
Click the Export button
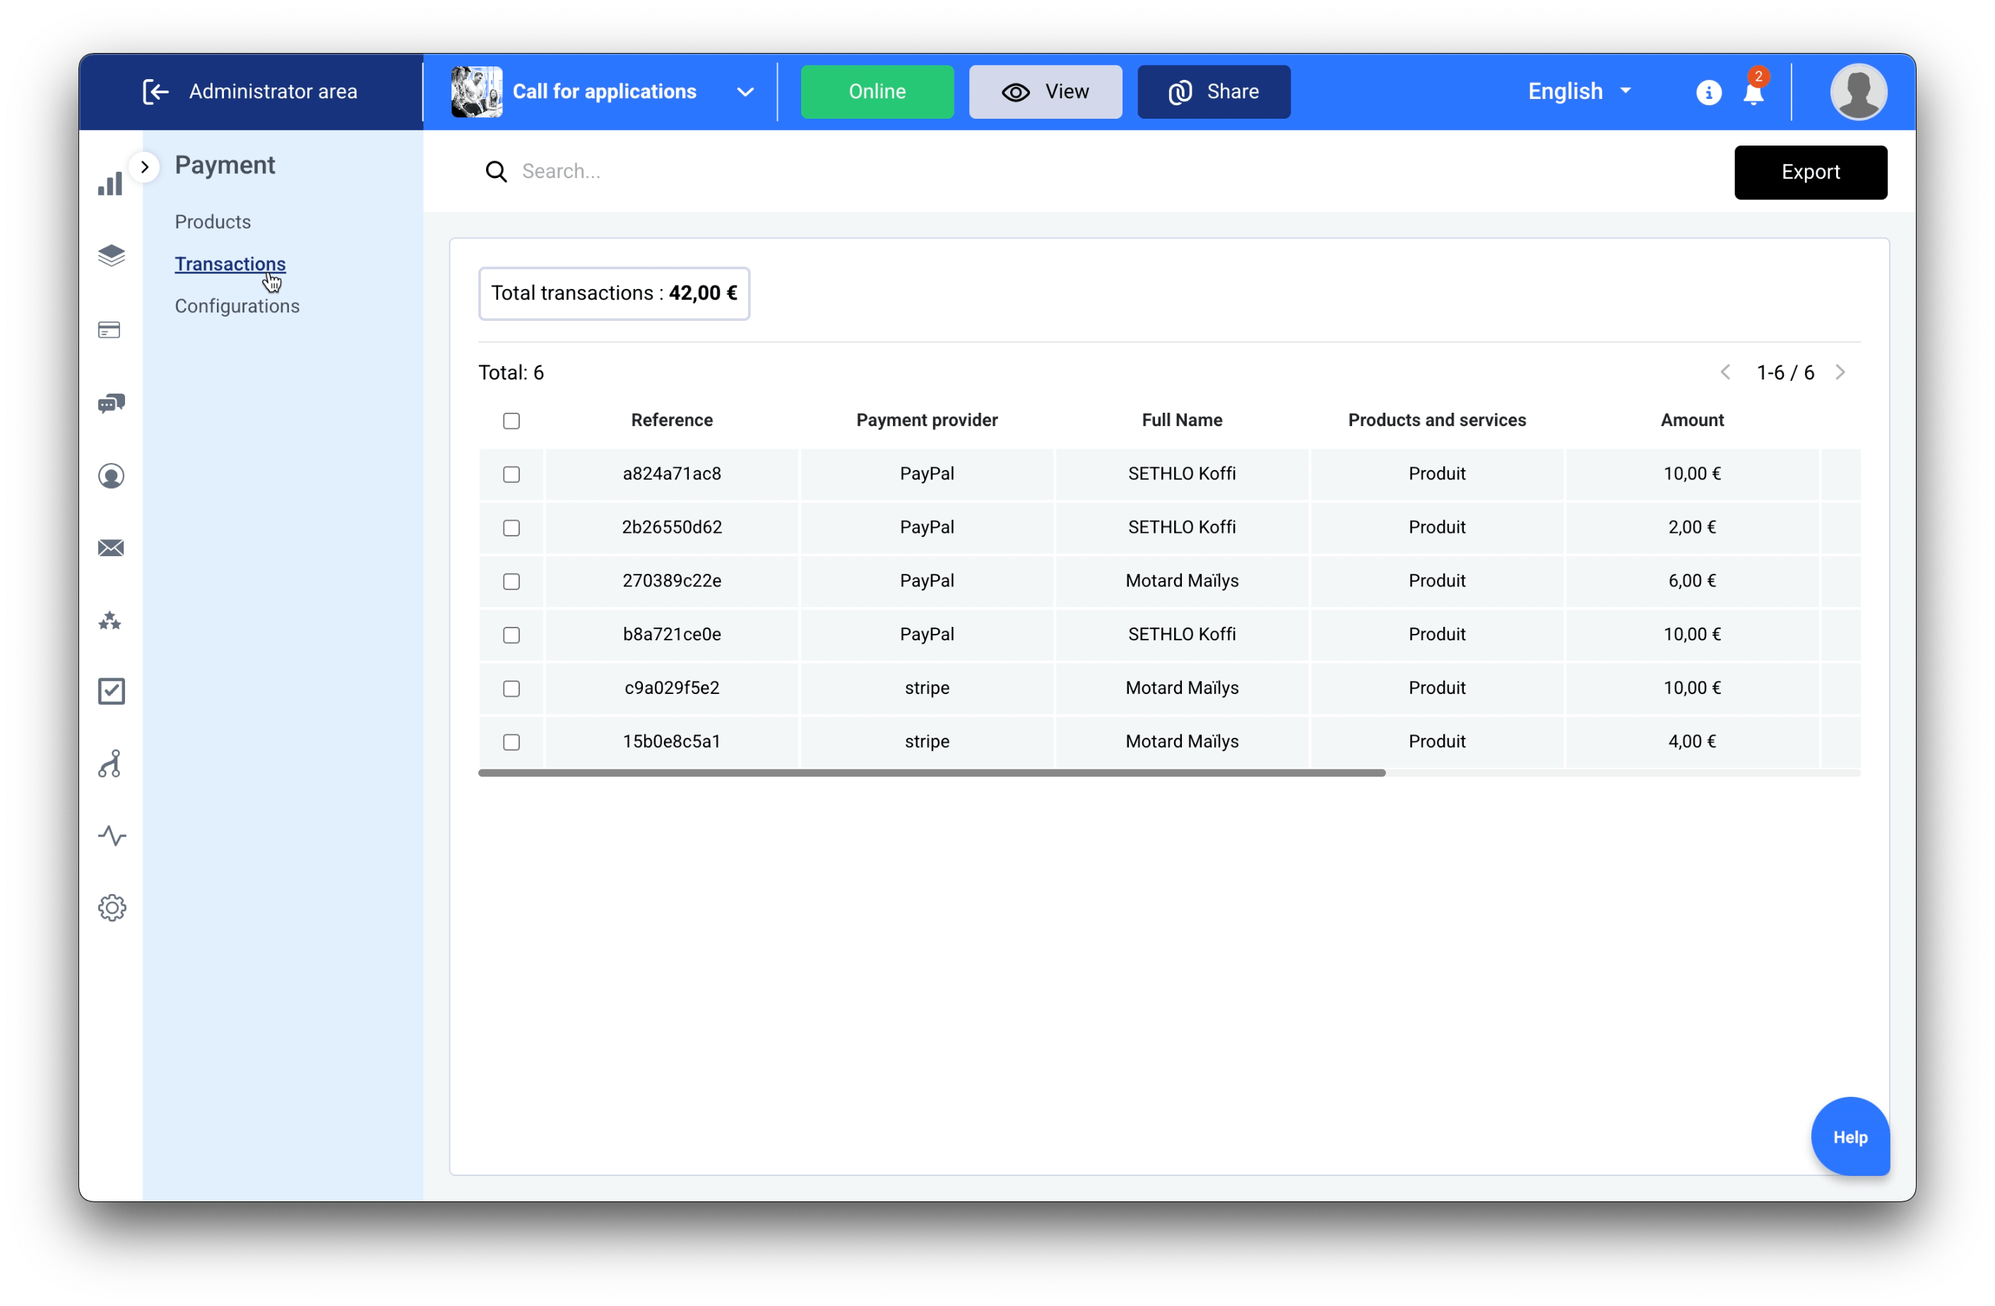(1811, 172)
